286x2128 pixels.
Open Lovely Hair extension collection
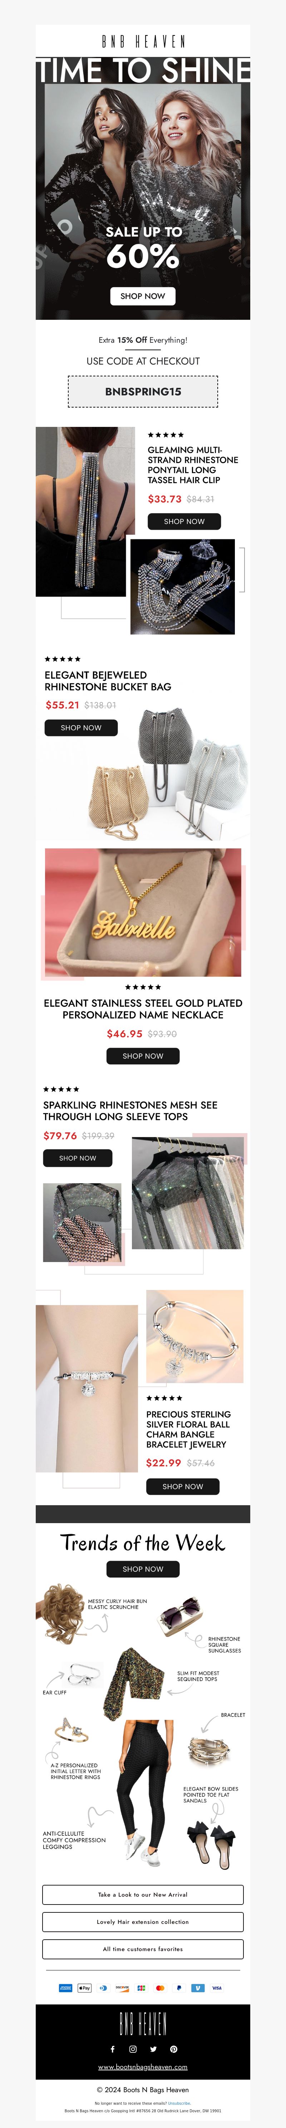[143, 1921]
